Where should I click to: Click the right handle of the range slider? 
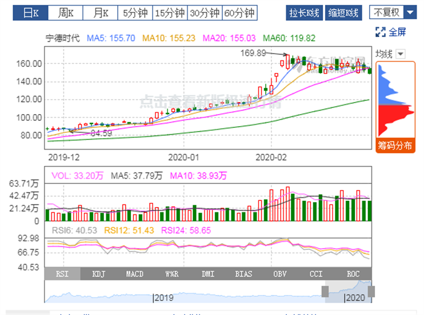click(x=371, y=291)
